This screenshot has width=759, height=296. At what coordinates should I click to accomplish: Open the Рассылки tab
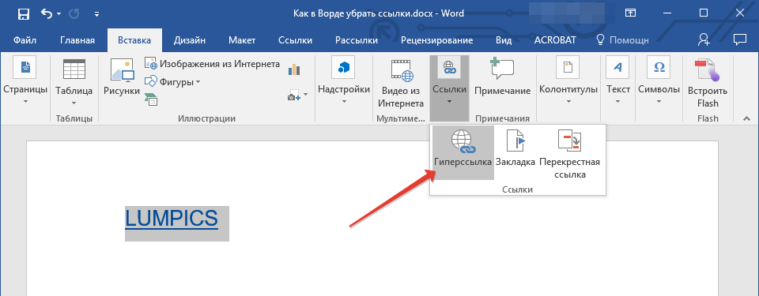357,40
